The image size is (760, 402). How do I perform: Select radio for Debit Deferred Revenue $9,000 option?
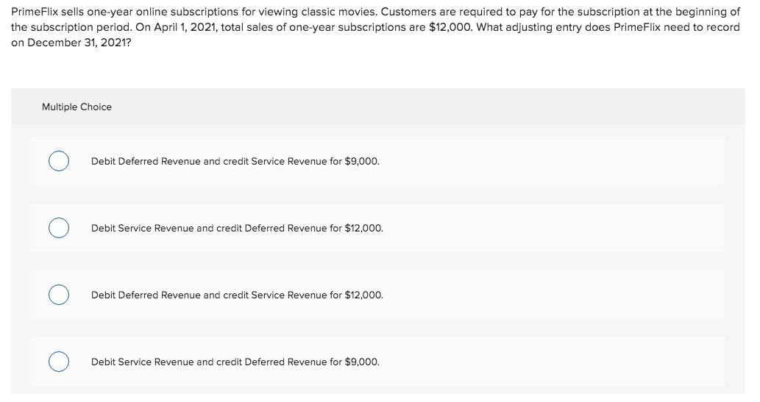point(59,161)
